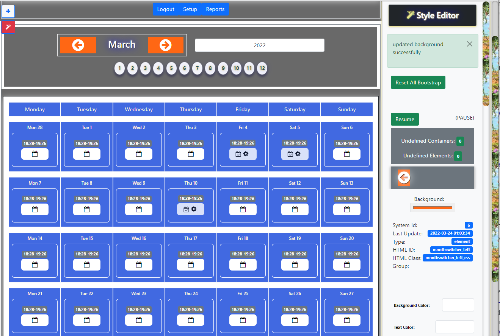Open the red magic wand style tool

[8, 27]
